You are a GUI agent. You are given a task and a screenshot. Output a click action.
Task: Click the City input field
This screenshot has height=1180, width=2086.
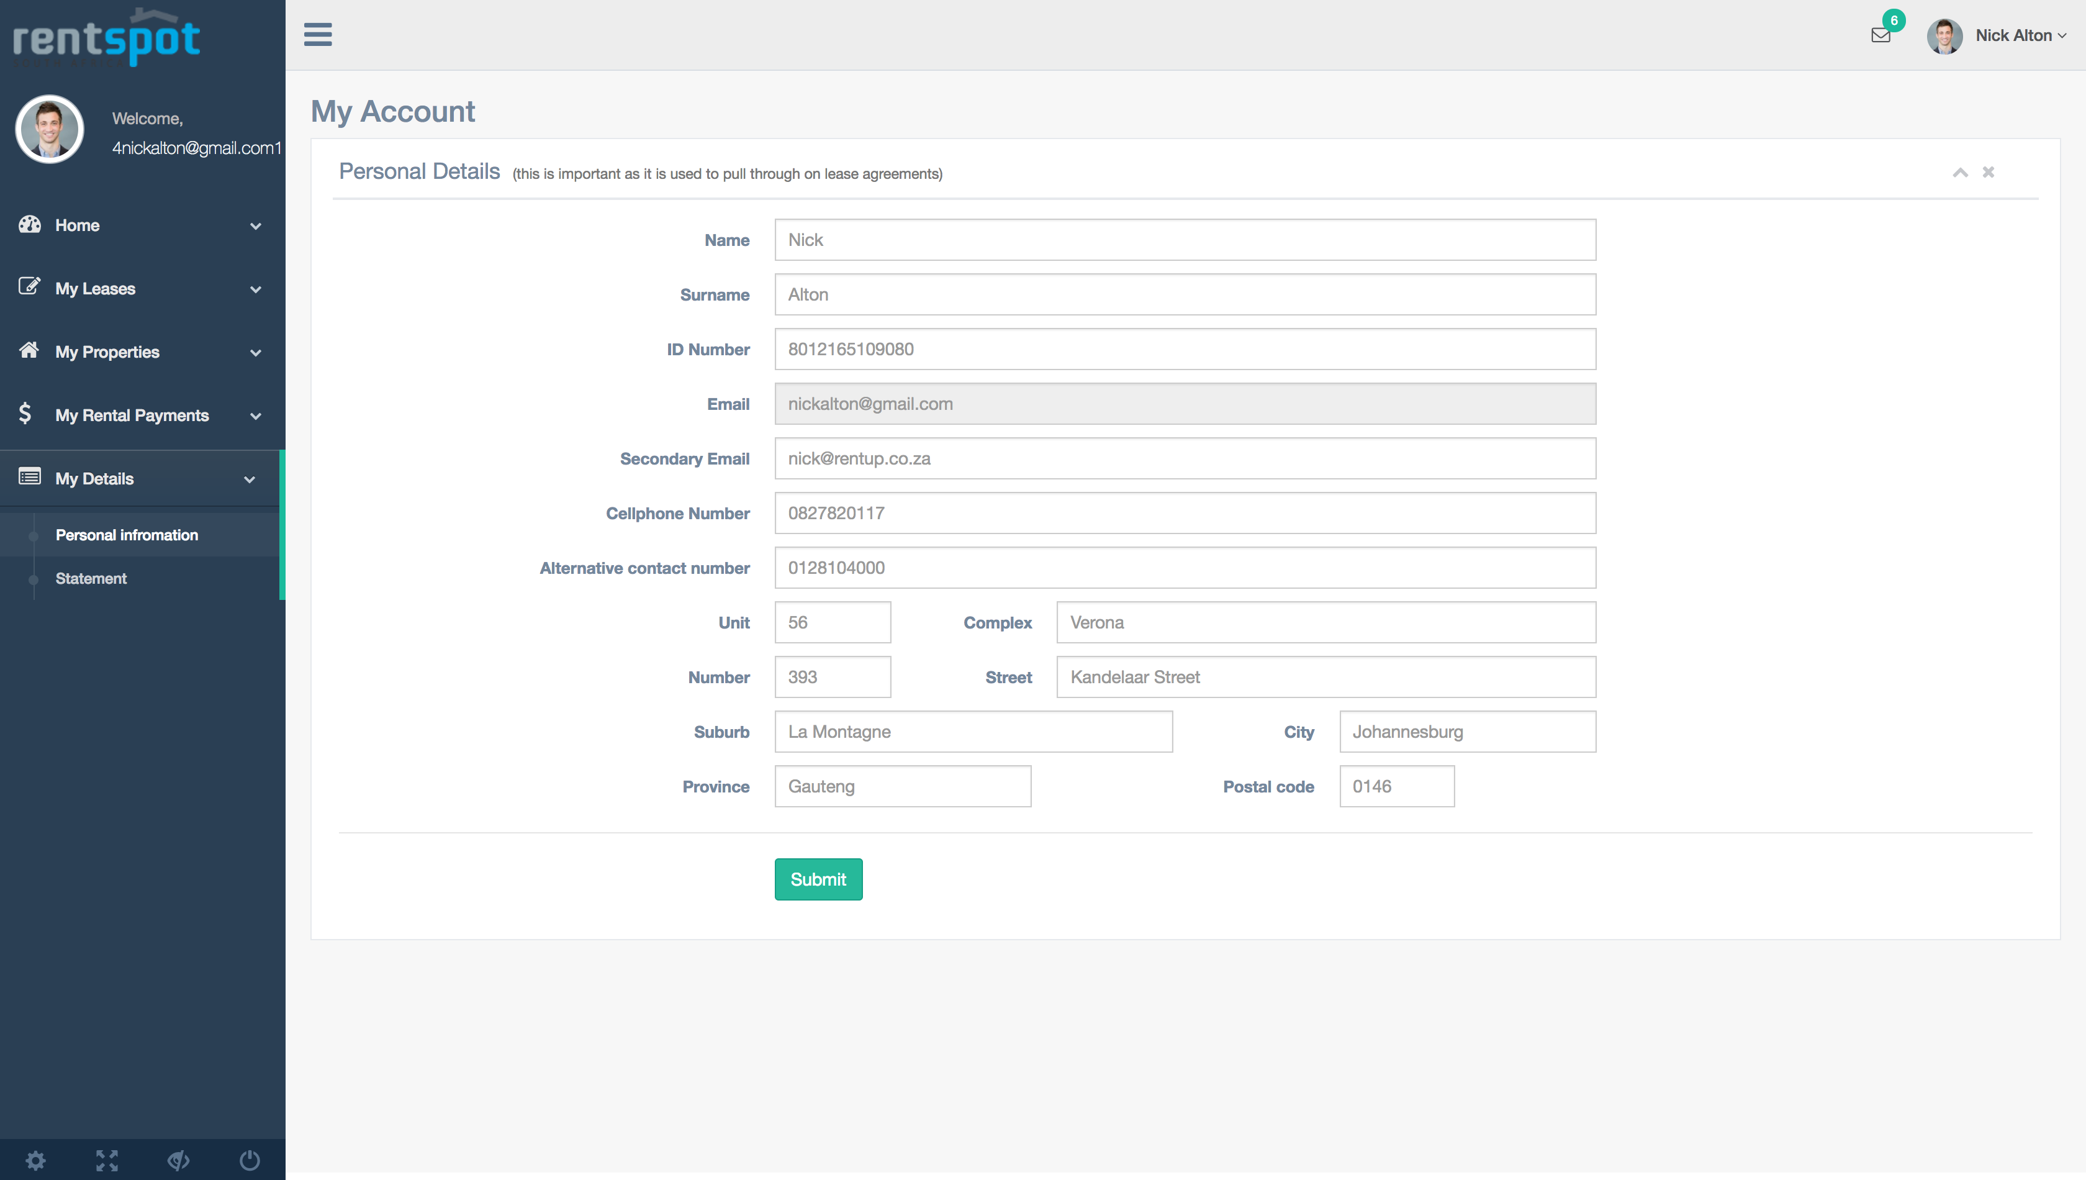[1468, 732]
